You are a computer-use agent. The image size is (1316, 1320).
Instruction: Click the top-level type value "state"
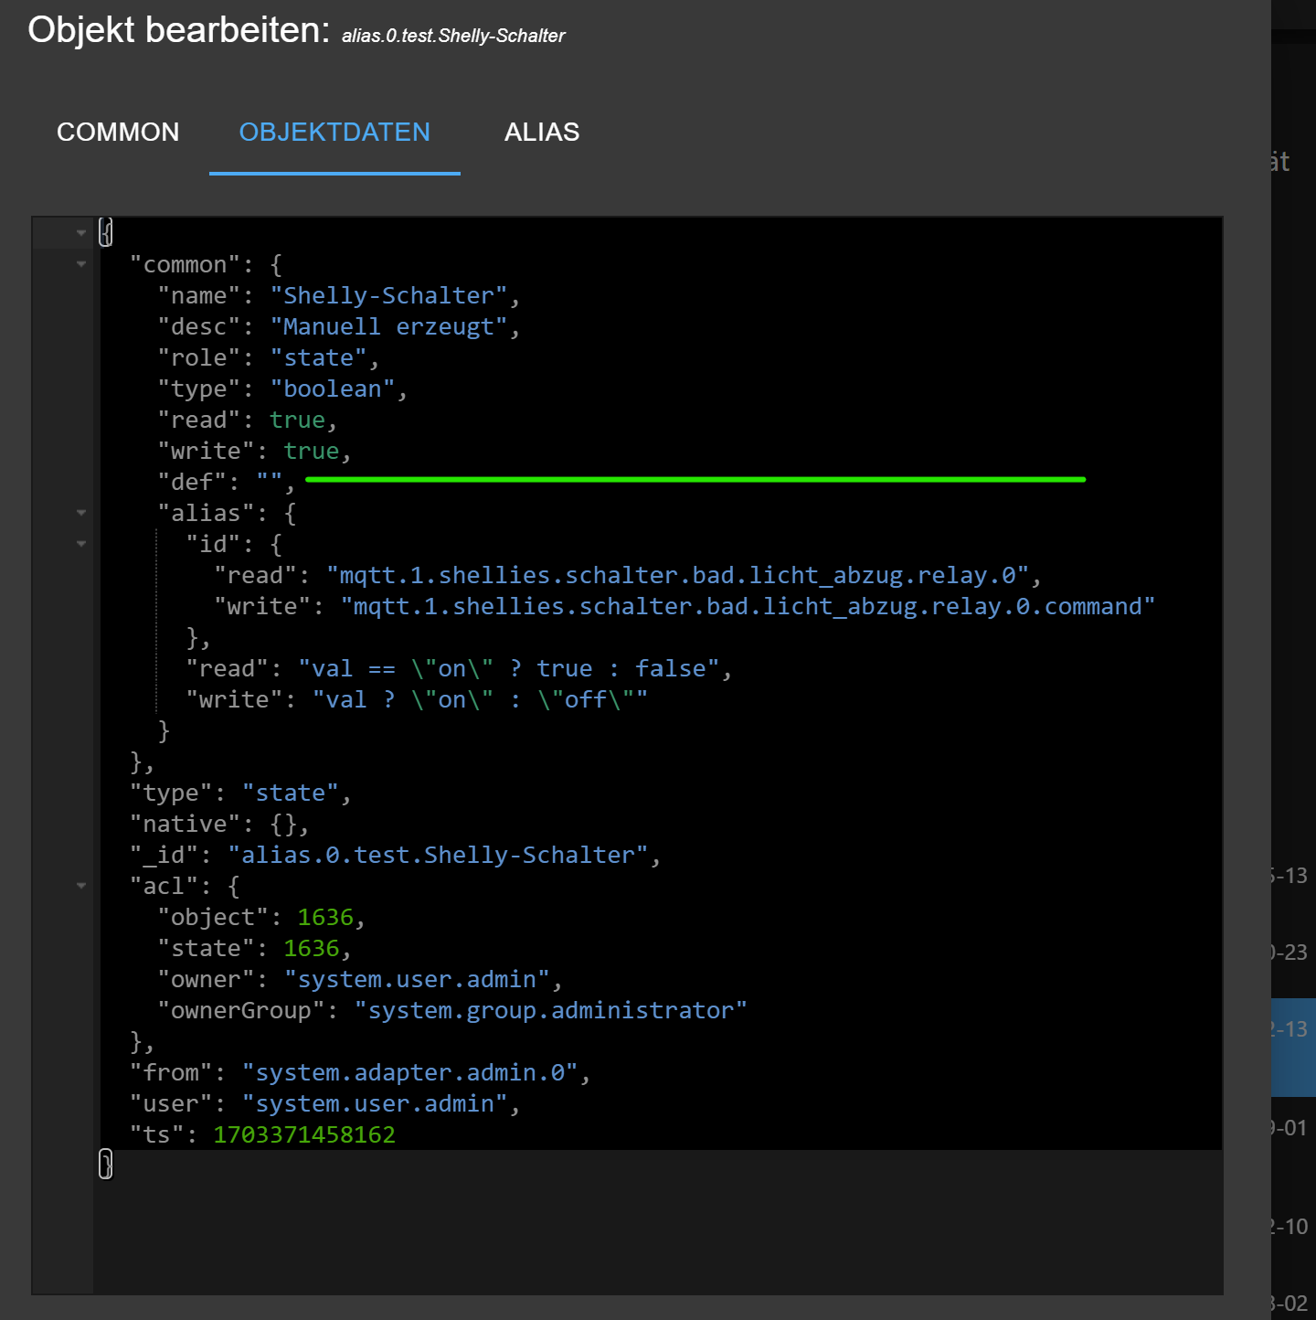click(x=291, y=793)
